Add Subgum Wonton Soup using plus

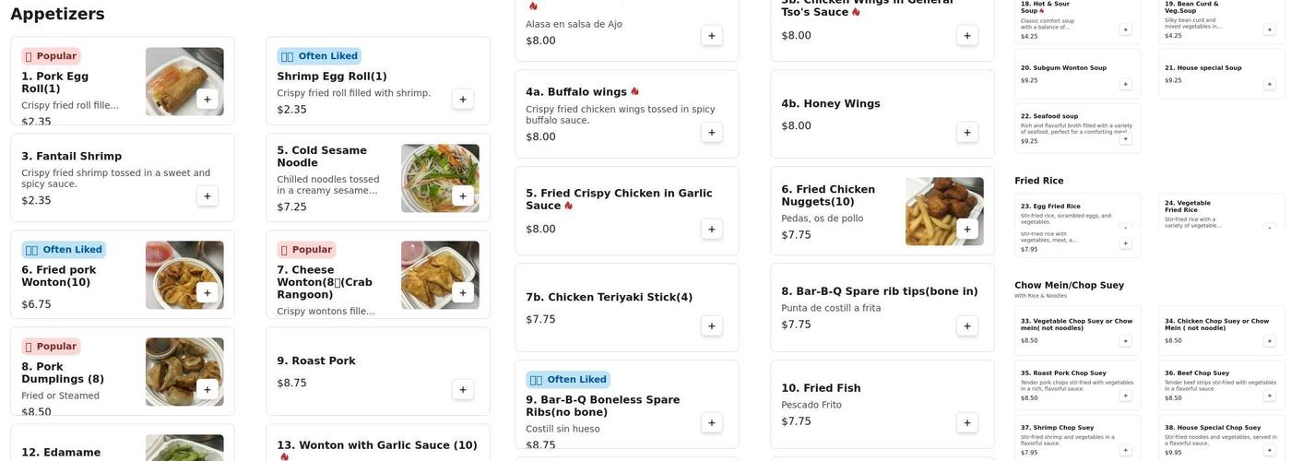pos(1125,85)
